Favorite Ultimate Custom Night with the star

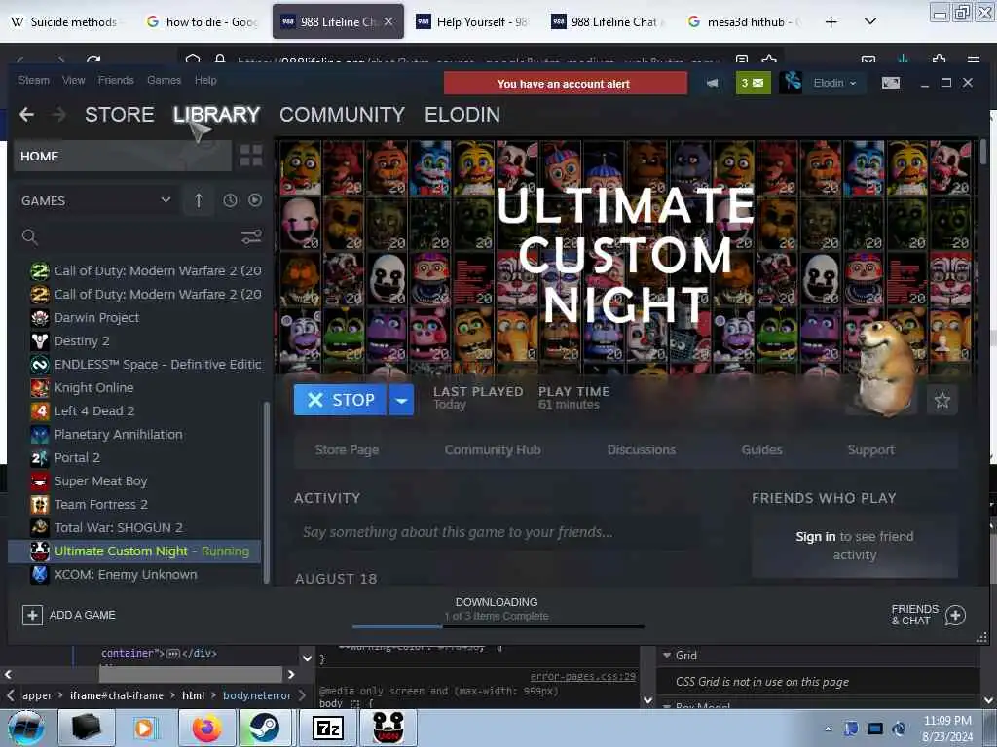[942, 400]
